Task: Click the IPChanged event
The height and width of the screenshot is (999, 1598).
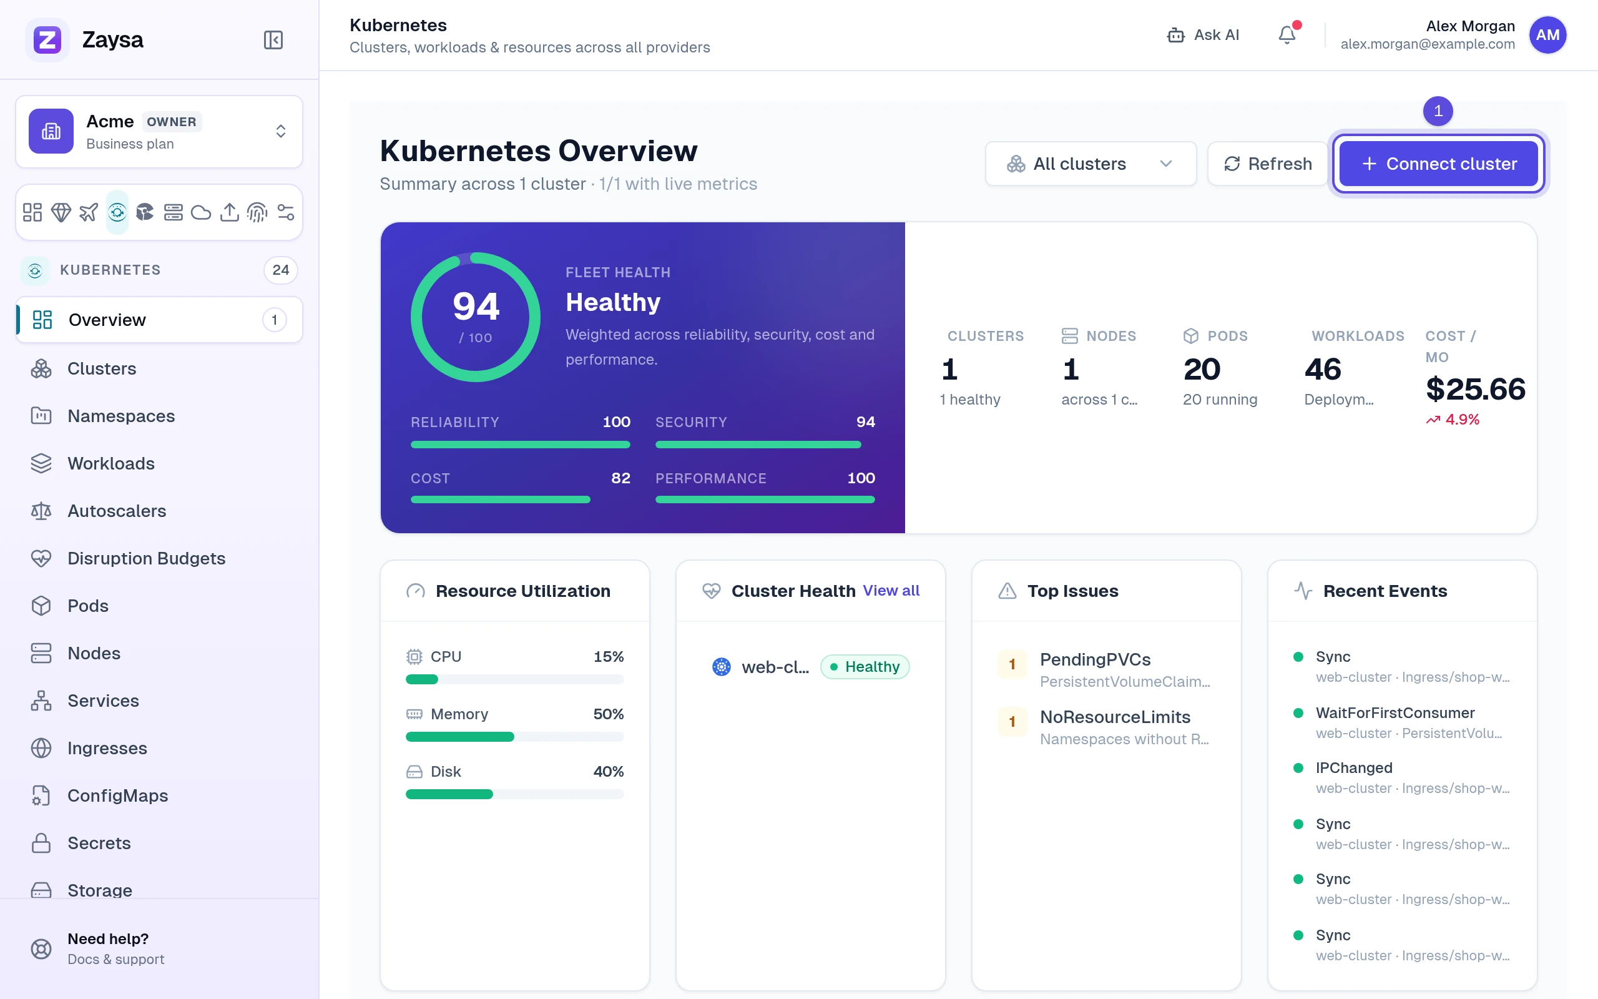Action: (1402, 778)
